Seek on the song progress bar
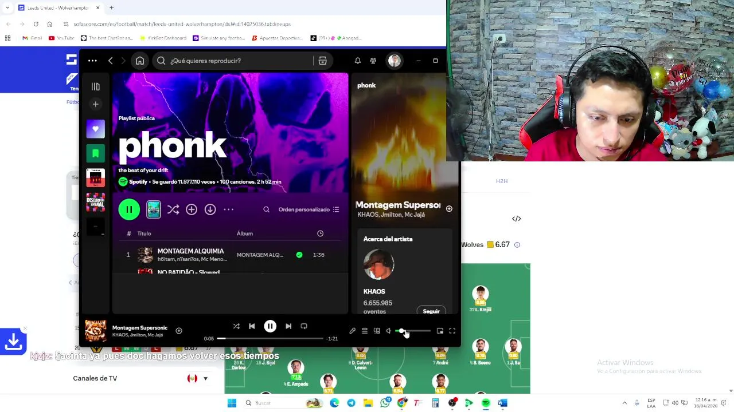Image resolution: width=734 pixels, height=412 pixels. tap(270, 339)
